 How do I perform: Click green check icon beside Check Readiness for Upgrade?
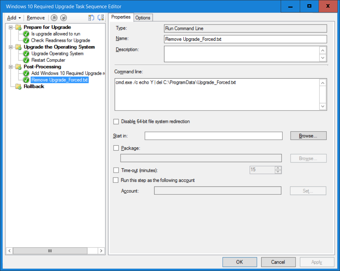point(26,40)
